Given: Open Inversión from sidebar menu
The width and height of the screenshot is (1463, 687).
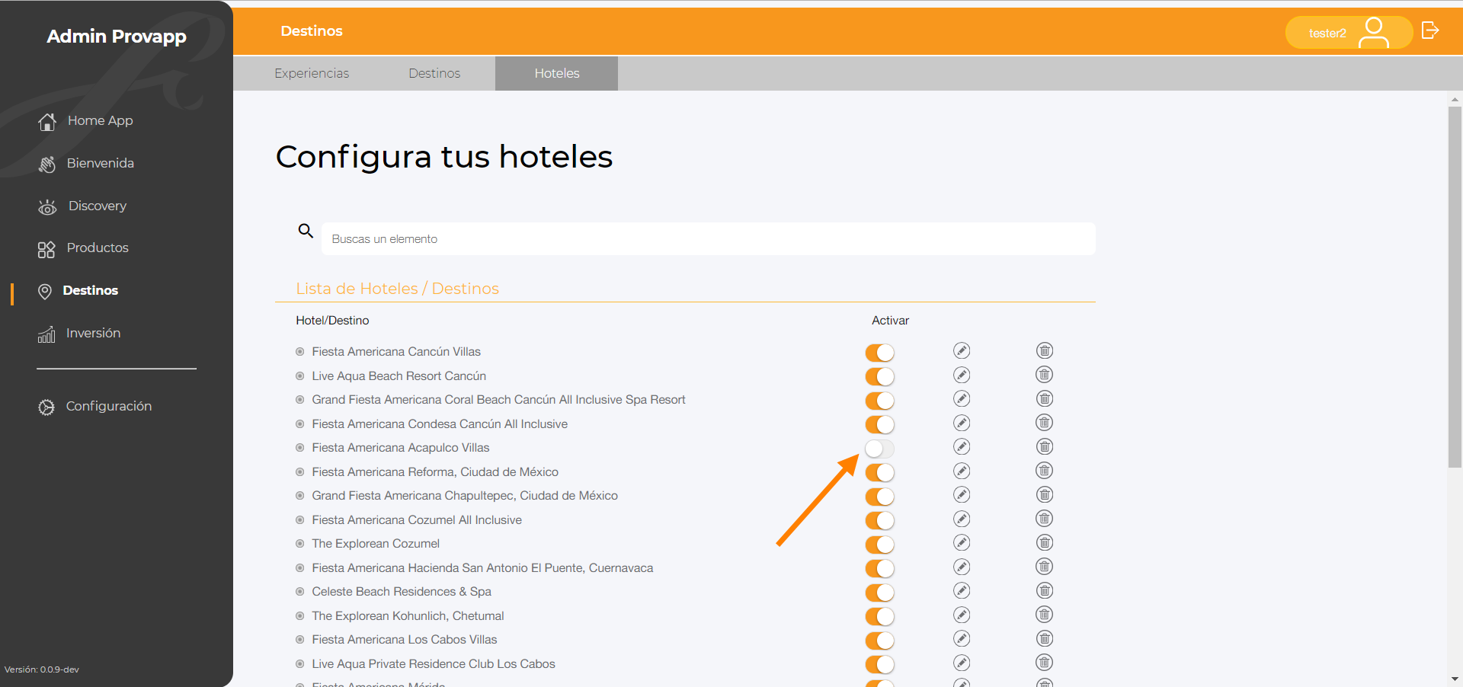Looking at the screenshot, I should [x=93, y=333].
